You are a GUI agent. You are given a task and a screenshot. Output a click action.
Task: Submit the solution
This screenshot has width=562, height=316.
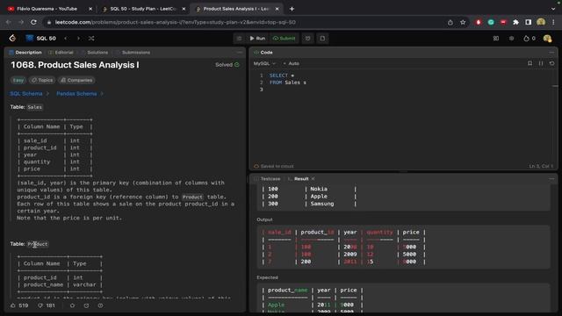click(284, 38)
